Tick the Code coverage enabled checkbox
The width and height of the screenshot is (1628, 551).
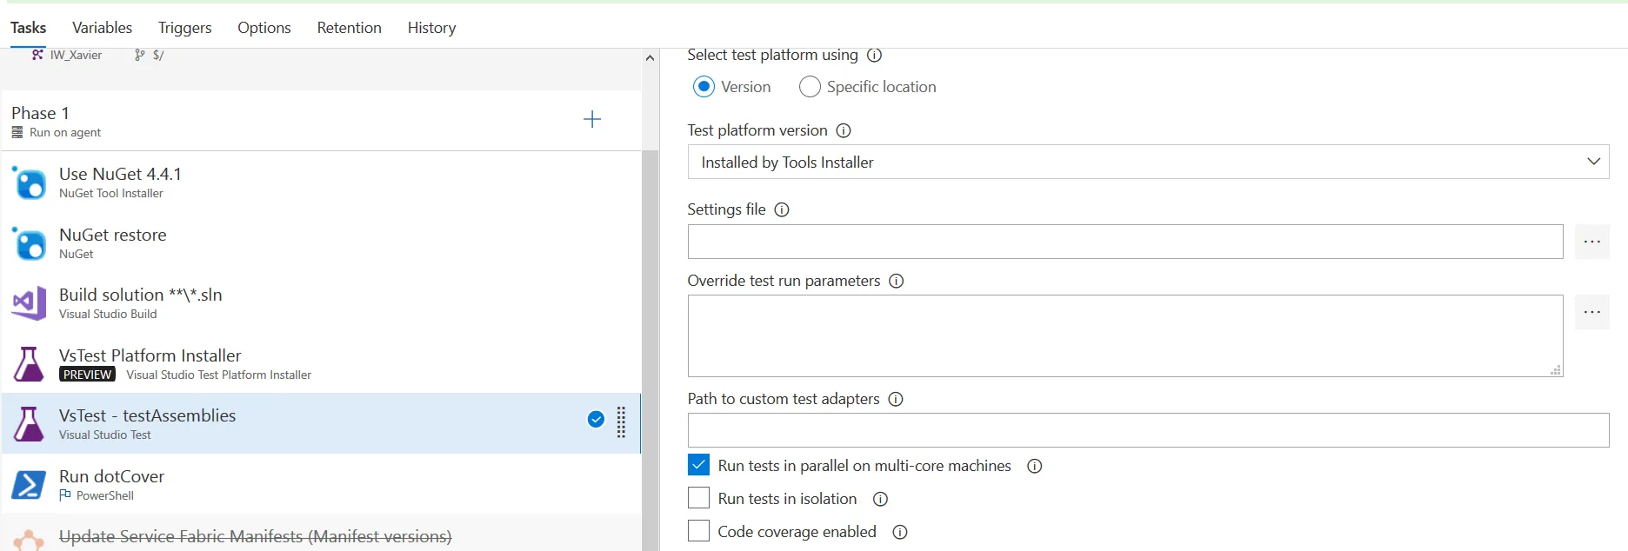click(x=698, y=531)
